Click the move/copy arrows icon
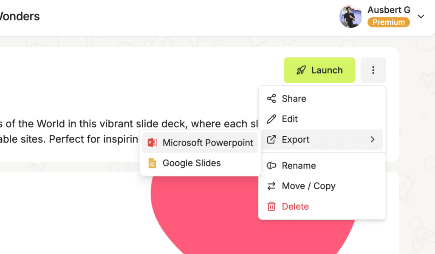 point(271,186)
